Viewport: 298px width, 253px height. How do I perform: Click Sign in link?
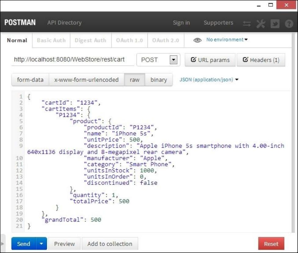click(181, 23)
